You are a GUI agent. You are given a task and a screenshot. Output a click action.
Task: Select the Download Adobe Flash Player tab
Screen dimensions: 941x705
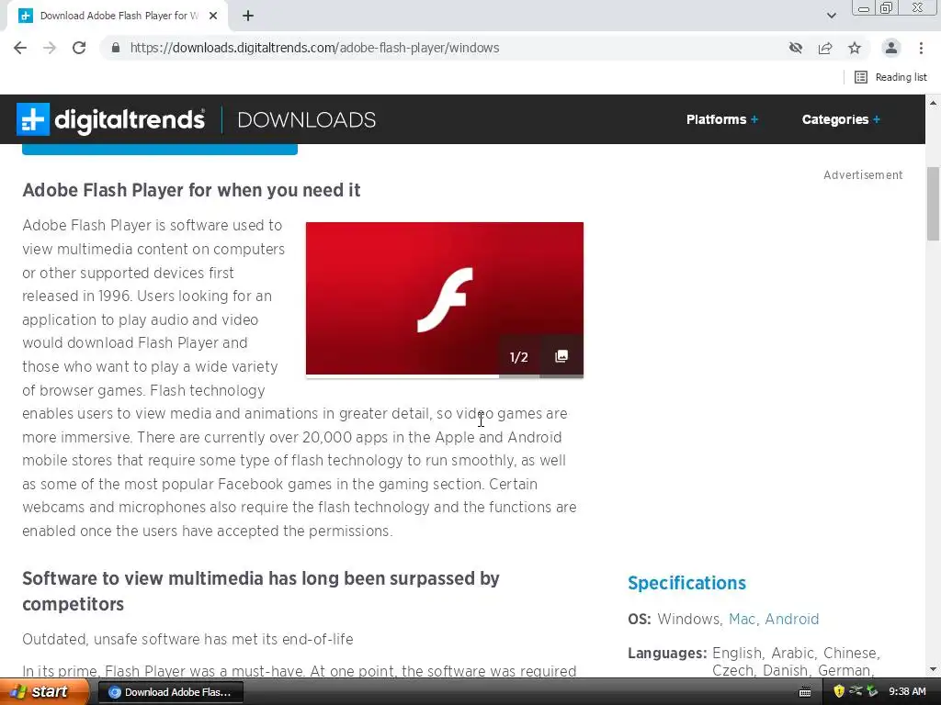[119, 17]
